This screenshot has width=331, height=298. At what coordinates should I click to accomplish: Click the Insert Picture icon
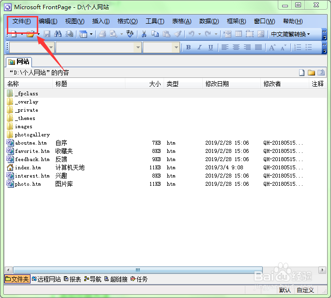click(x=261, y=34)
